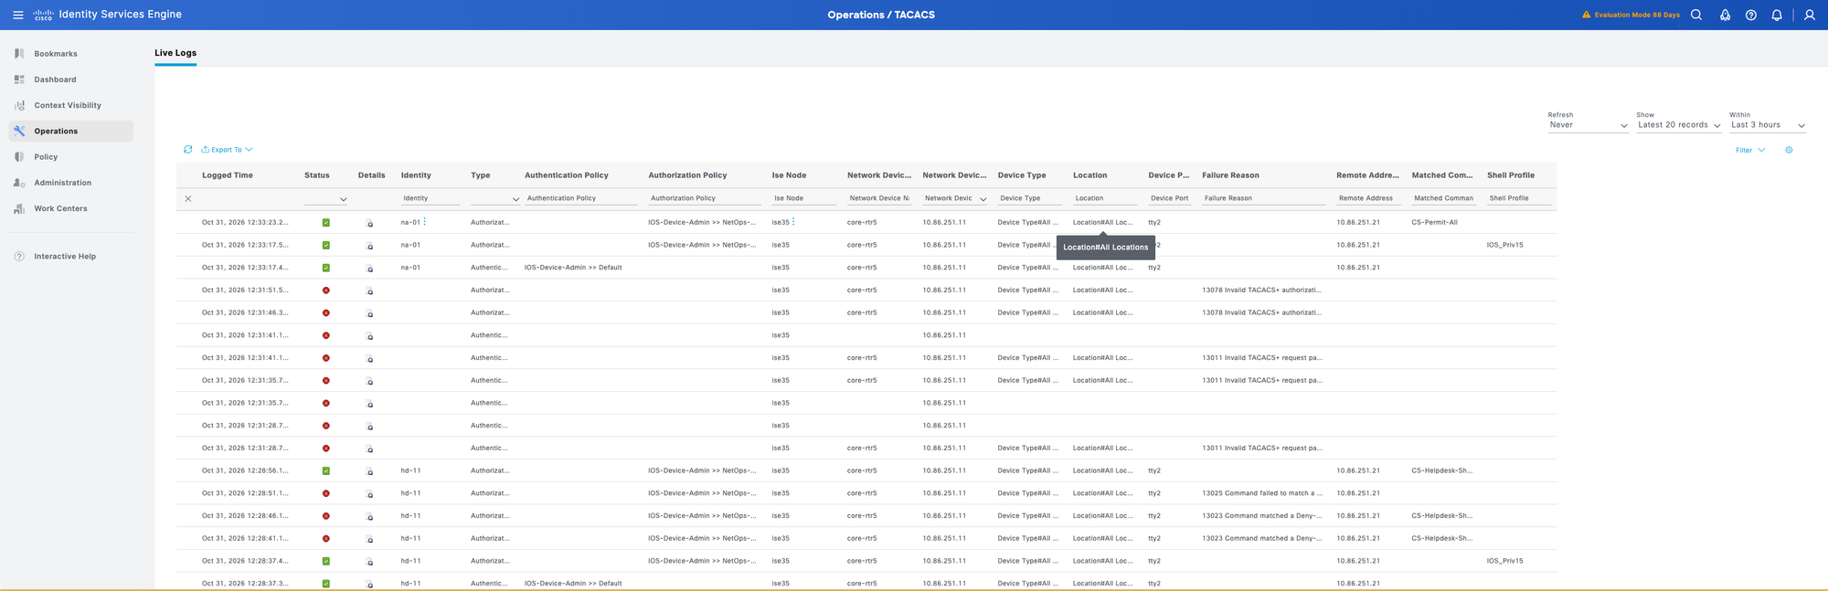
Task: Open the Type filter dropdown
Action: pyautogui.click(x=495, y=198)
